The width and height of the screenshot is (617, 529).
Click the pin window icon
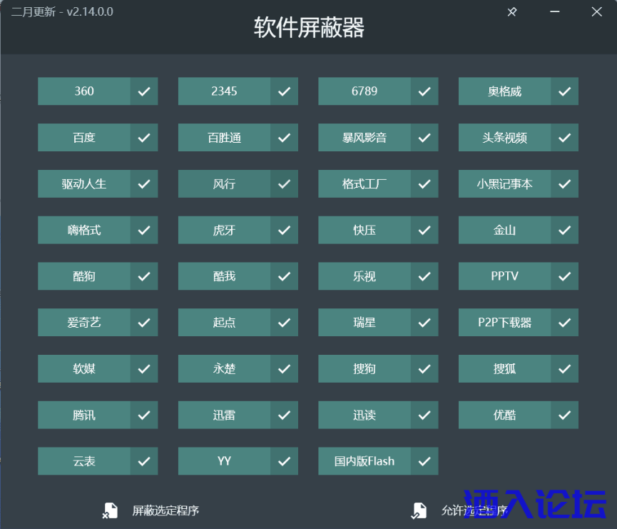pos(512,11)
